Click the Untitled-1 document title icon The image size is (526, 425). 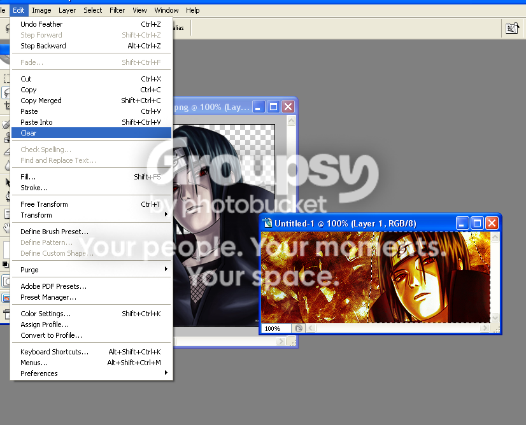click(267, 223)
